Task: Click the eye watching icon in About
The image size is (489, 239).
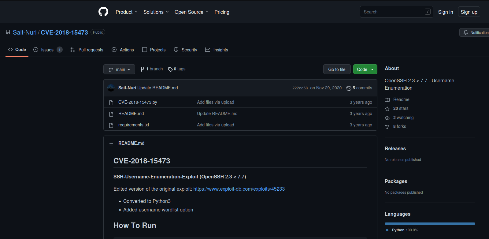Action: (387, 118)
